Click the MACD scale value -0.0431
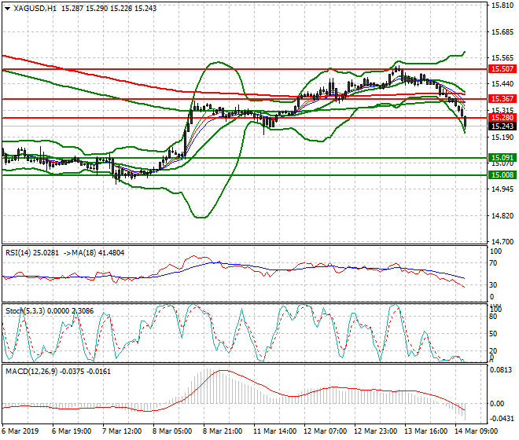 (502, 419)
